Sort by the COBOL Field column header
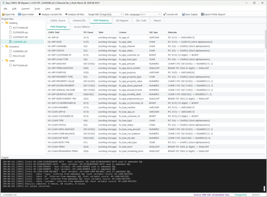 click(64, 32)
